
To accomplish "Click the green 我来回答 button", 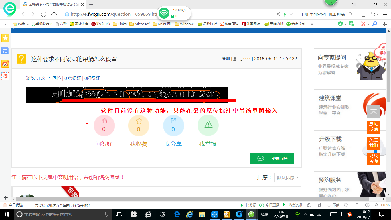I will coord(272,158).
